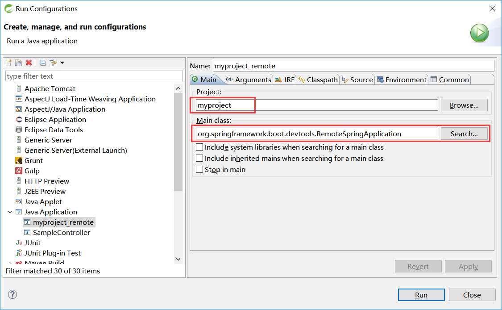Click the Project text field
Image resolution: width=502 pixels, height=310 pixels.
(x=317, y=105)
